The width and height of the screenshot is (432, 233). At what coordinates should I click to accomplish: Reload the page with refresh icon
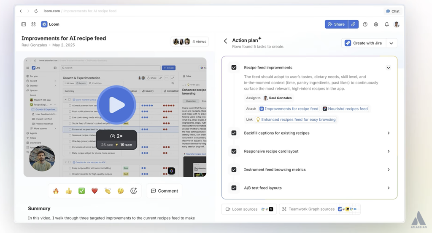click(36, 11)
